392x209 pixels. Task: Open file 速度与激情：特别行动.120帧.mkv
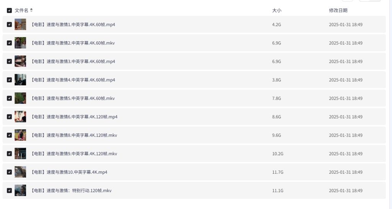click(71, 191)
